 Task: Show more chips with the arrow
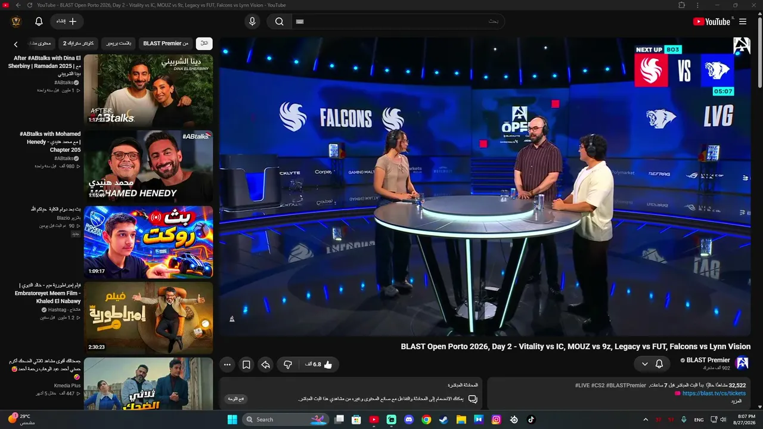(15, 44)
